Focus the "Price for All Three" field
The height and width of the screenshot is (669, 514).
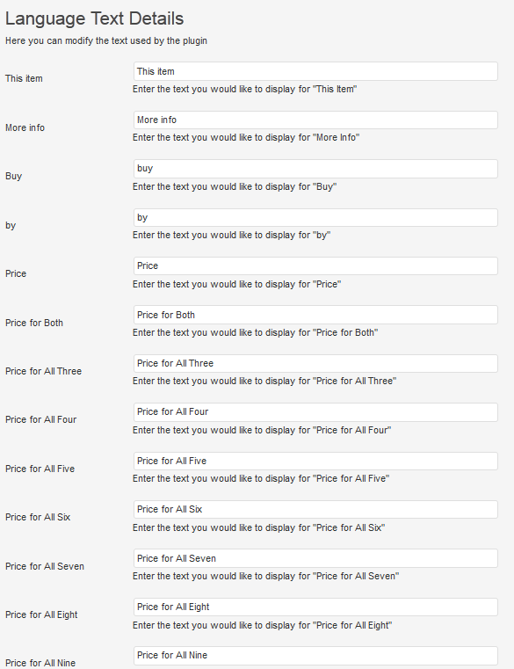(x=315, y=364)
